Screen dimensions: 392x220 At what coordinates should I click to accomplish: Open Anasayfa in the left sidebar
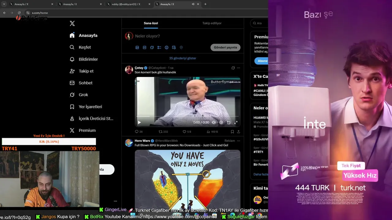coord(84,35)
